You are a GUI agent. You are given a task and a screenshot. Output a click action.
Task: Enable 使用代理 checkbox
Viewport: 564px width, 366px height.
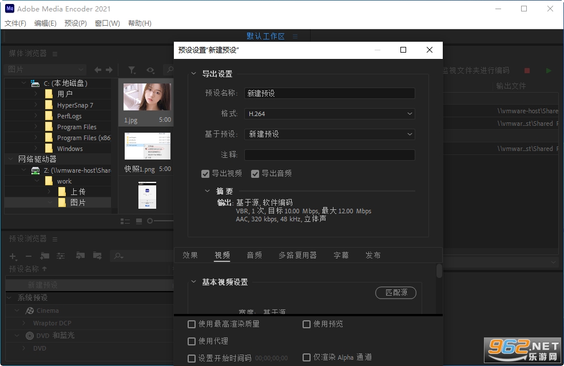(192, 341)
